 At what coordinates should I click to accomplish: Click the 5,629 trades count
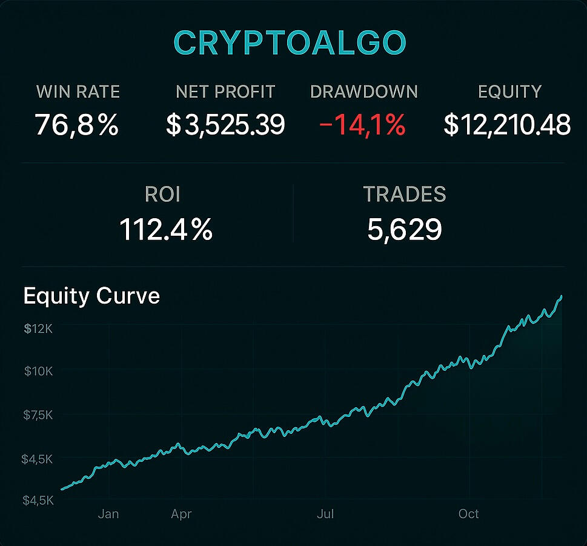pos(405,230)
